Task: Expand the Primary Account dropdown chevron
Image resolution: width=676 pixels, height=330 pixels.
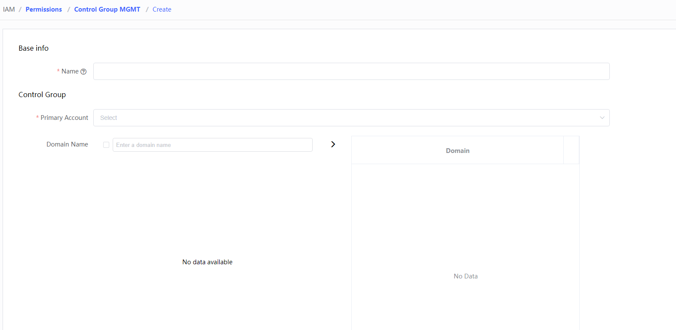Action: pos(602,118)
